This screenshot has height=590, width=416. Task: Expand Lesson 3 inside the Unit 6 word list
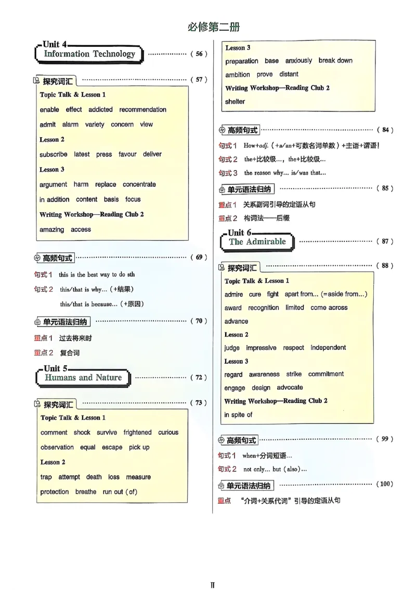click(x=236, y=361)
